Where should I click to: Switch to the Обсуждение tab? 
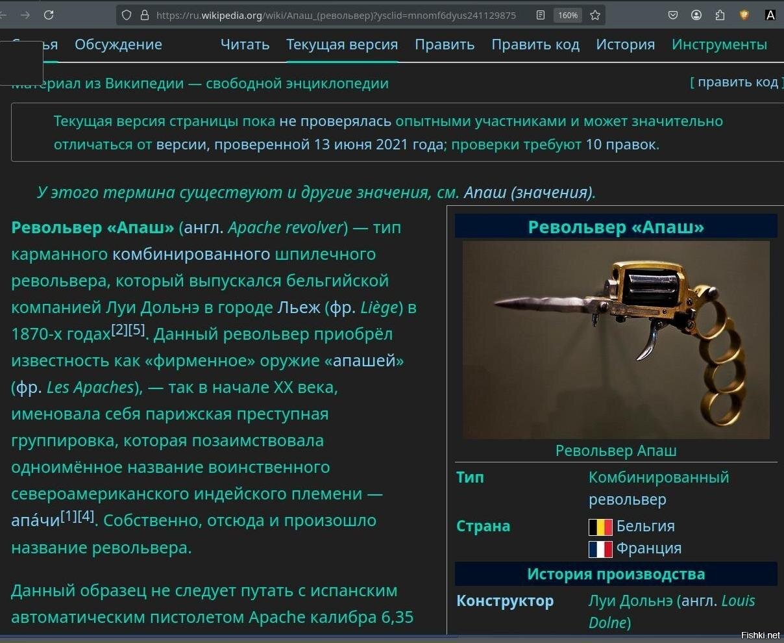tap(118, 44)
